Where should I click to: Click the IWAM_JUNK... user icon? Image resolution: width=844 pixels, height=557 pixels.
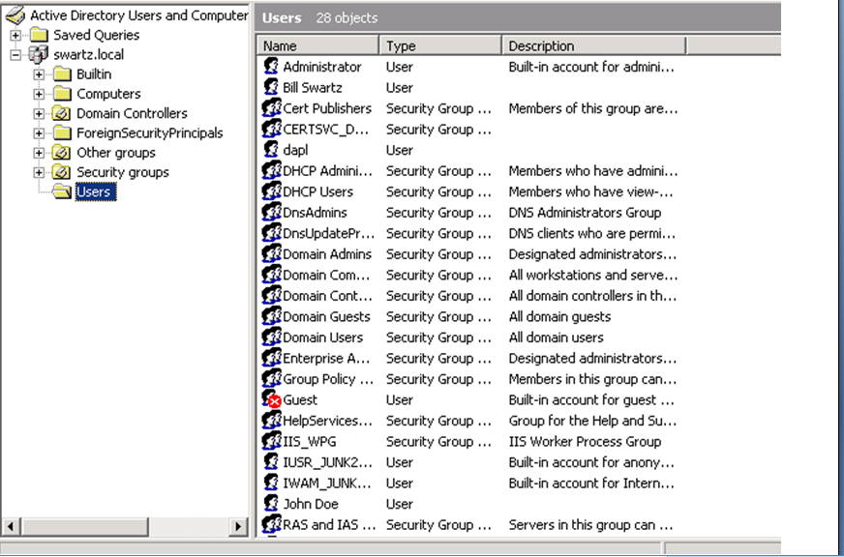[x=271, y=483]
